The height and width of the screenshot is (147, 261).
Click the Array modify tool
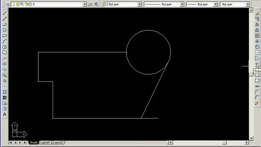257,36
